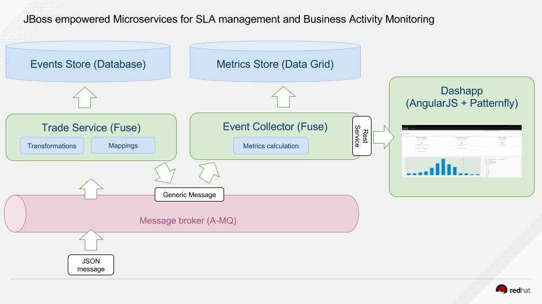Select the Event Collector (Fuse) title
Screen dimensions: 542x304
coord(275,127)
